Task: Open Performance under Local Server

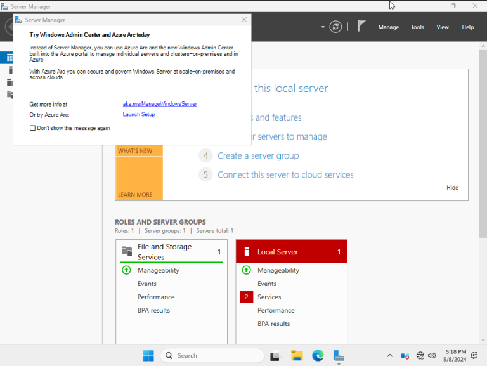Action: (276, 310)
